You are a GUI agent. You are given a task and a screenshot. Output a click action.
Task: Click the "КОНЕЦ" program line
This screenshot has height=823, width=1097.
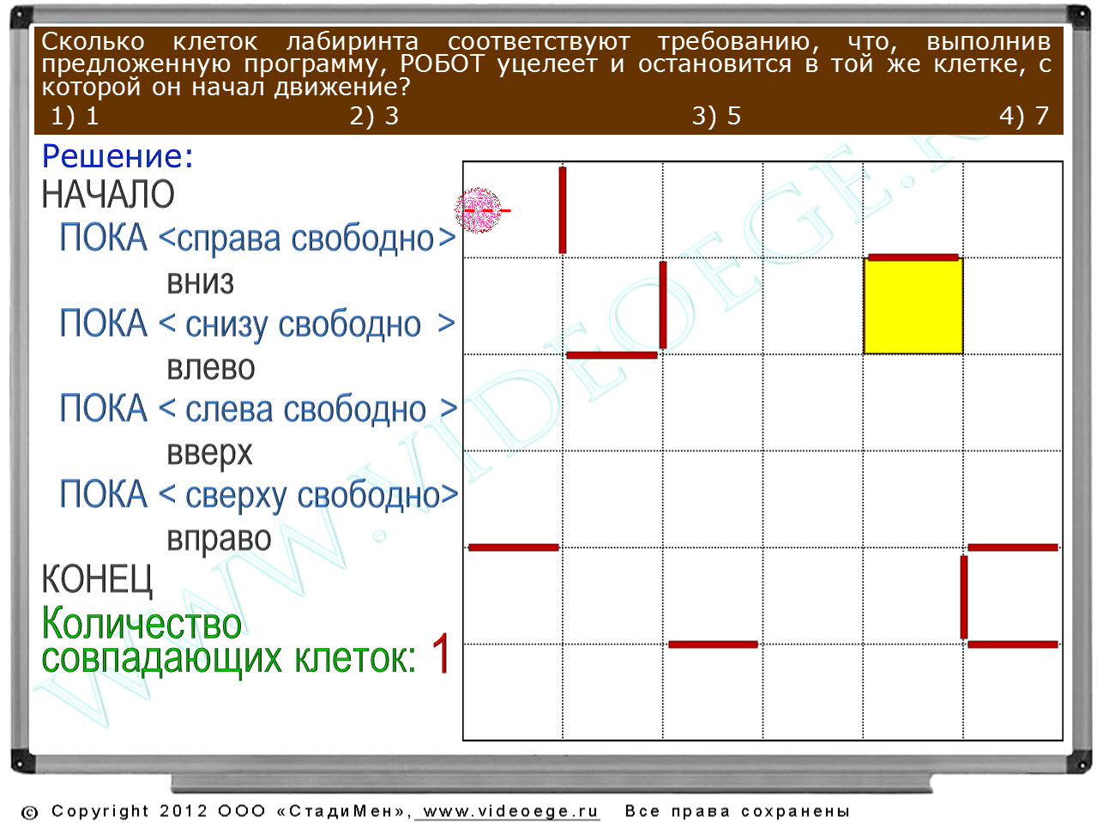click(97, 580)
